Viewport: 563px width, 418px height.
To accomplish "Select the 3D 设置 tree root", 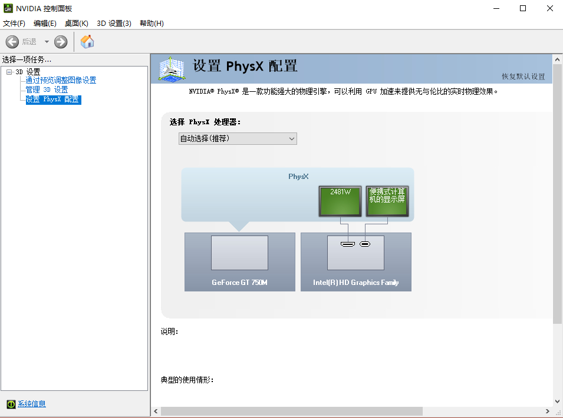I will click(28, 72).
